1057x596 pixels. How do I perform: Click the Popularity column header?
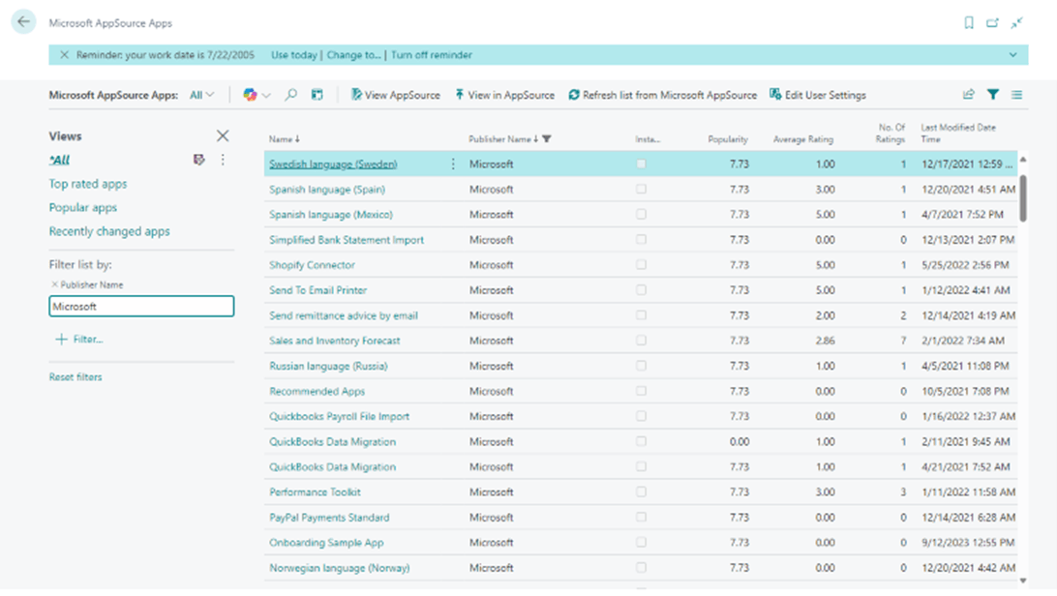(727, 139)
